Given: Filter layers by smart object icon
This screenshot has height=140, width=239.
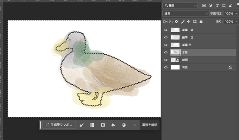Looking at the screenshot, I should click(231, 6).
